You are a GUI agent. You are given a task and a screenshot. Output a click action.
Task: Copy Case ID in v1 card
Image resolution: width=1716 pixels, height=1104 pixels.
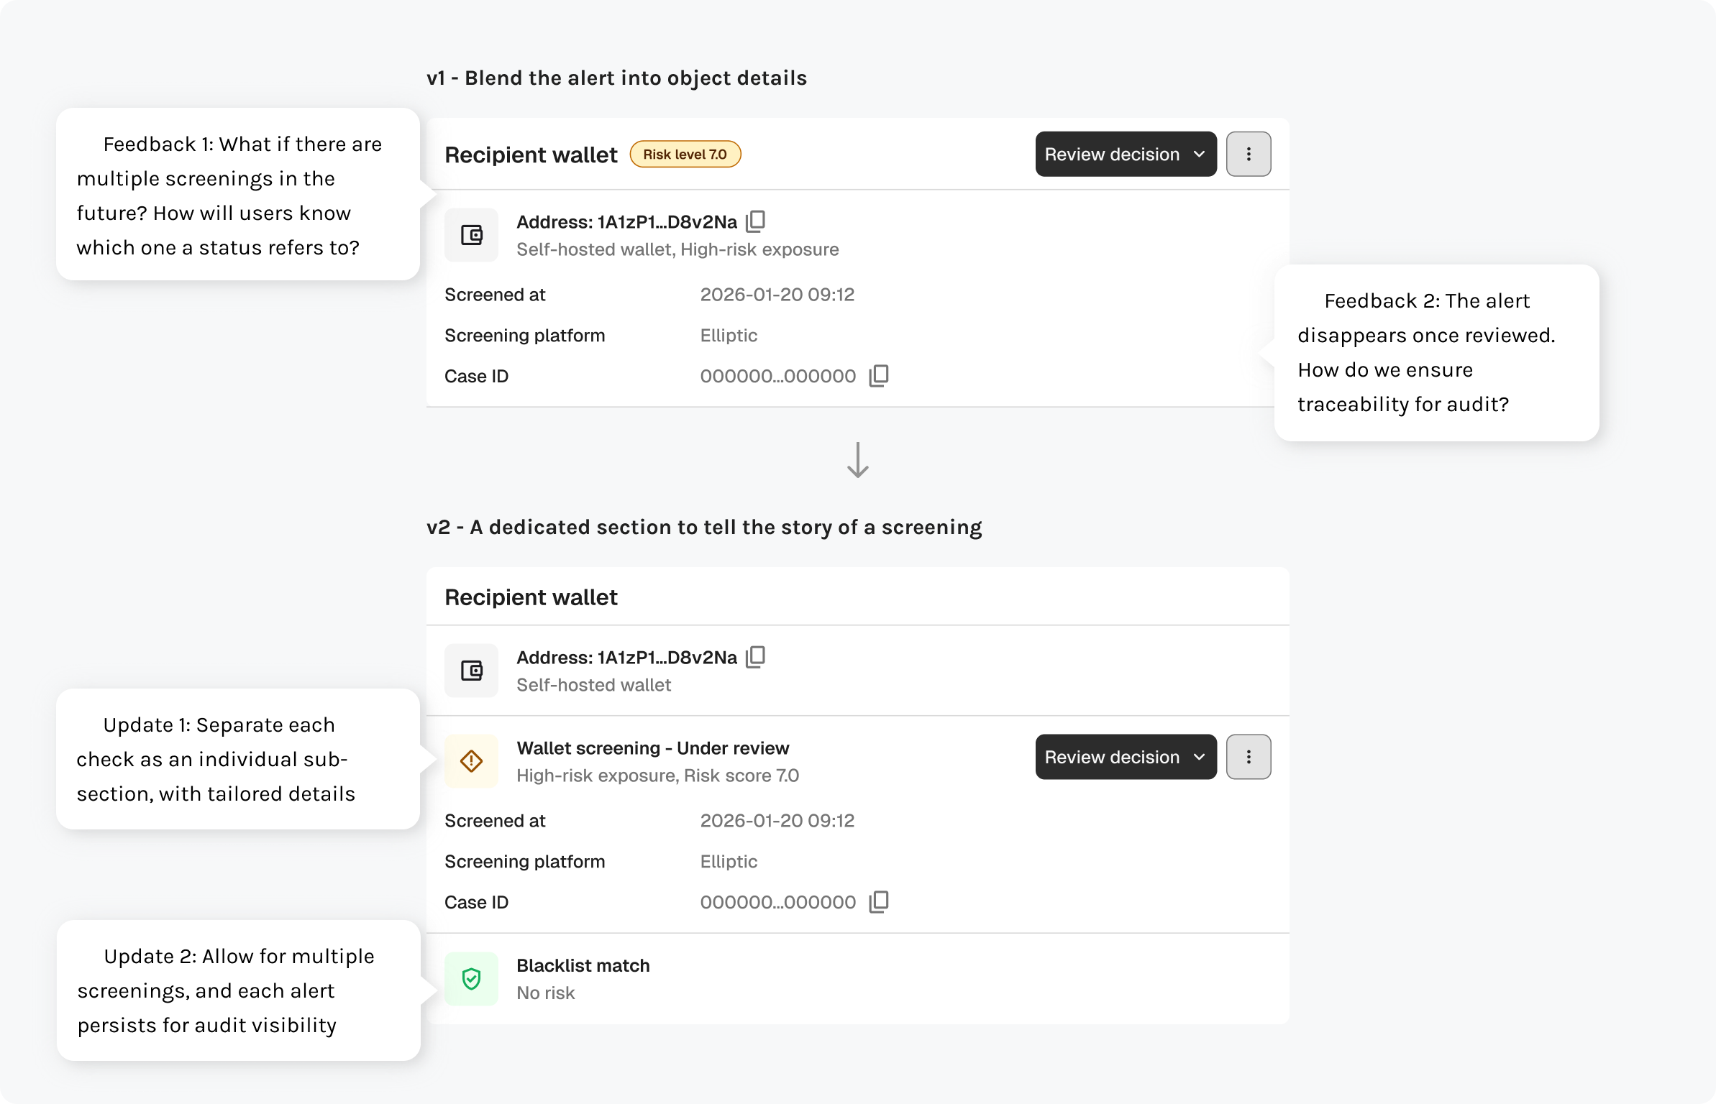(x=879, y=376)
